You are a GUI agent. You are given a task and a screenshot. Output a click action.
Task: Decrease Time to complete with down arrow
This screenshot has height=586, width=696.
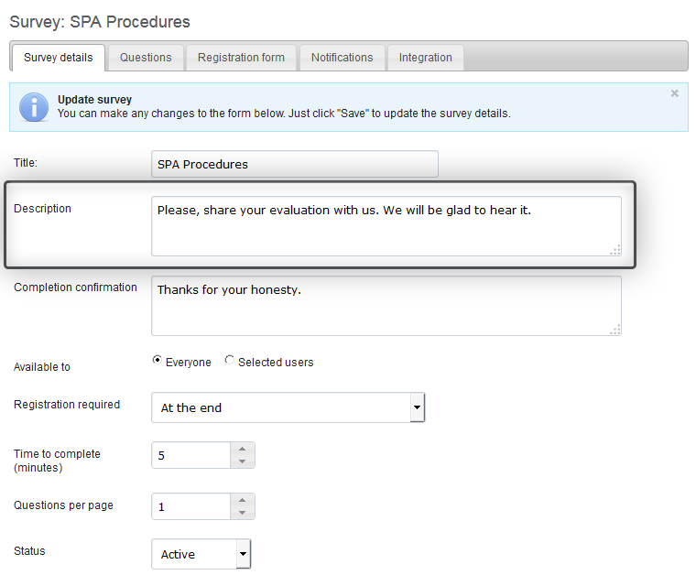pos(243,461)
